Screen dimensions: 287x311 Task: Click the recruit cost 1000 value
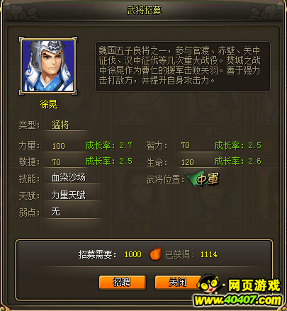coord(133,254)
